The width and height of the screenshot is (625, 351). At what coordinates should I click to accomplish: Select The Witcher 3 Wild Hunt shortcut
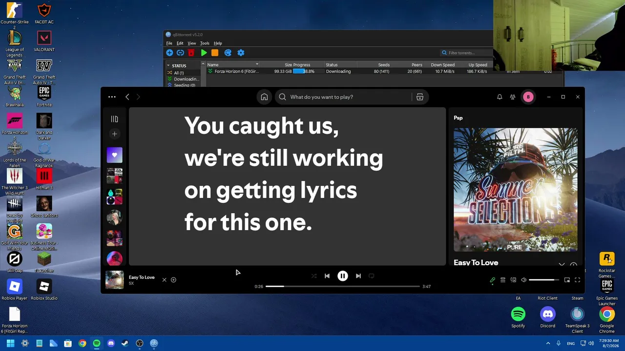click(15, 182)
